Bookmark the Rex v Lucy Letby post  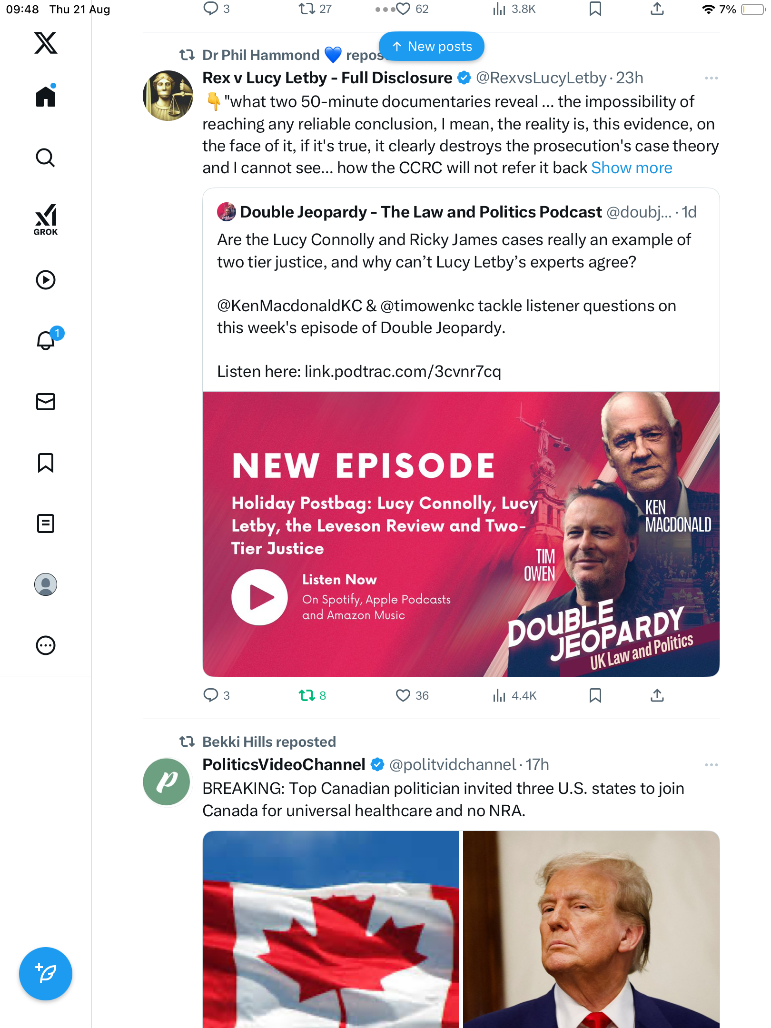coord(595,696)
